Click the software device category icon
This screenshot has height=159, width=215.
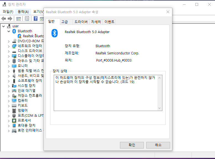[14, 81]
